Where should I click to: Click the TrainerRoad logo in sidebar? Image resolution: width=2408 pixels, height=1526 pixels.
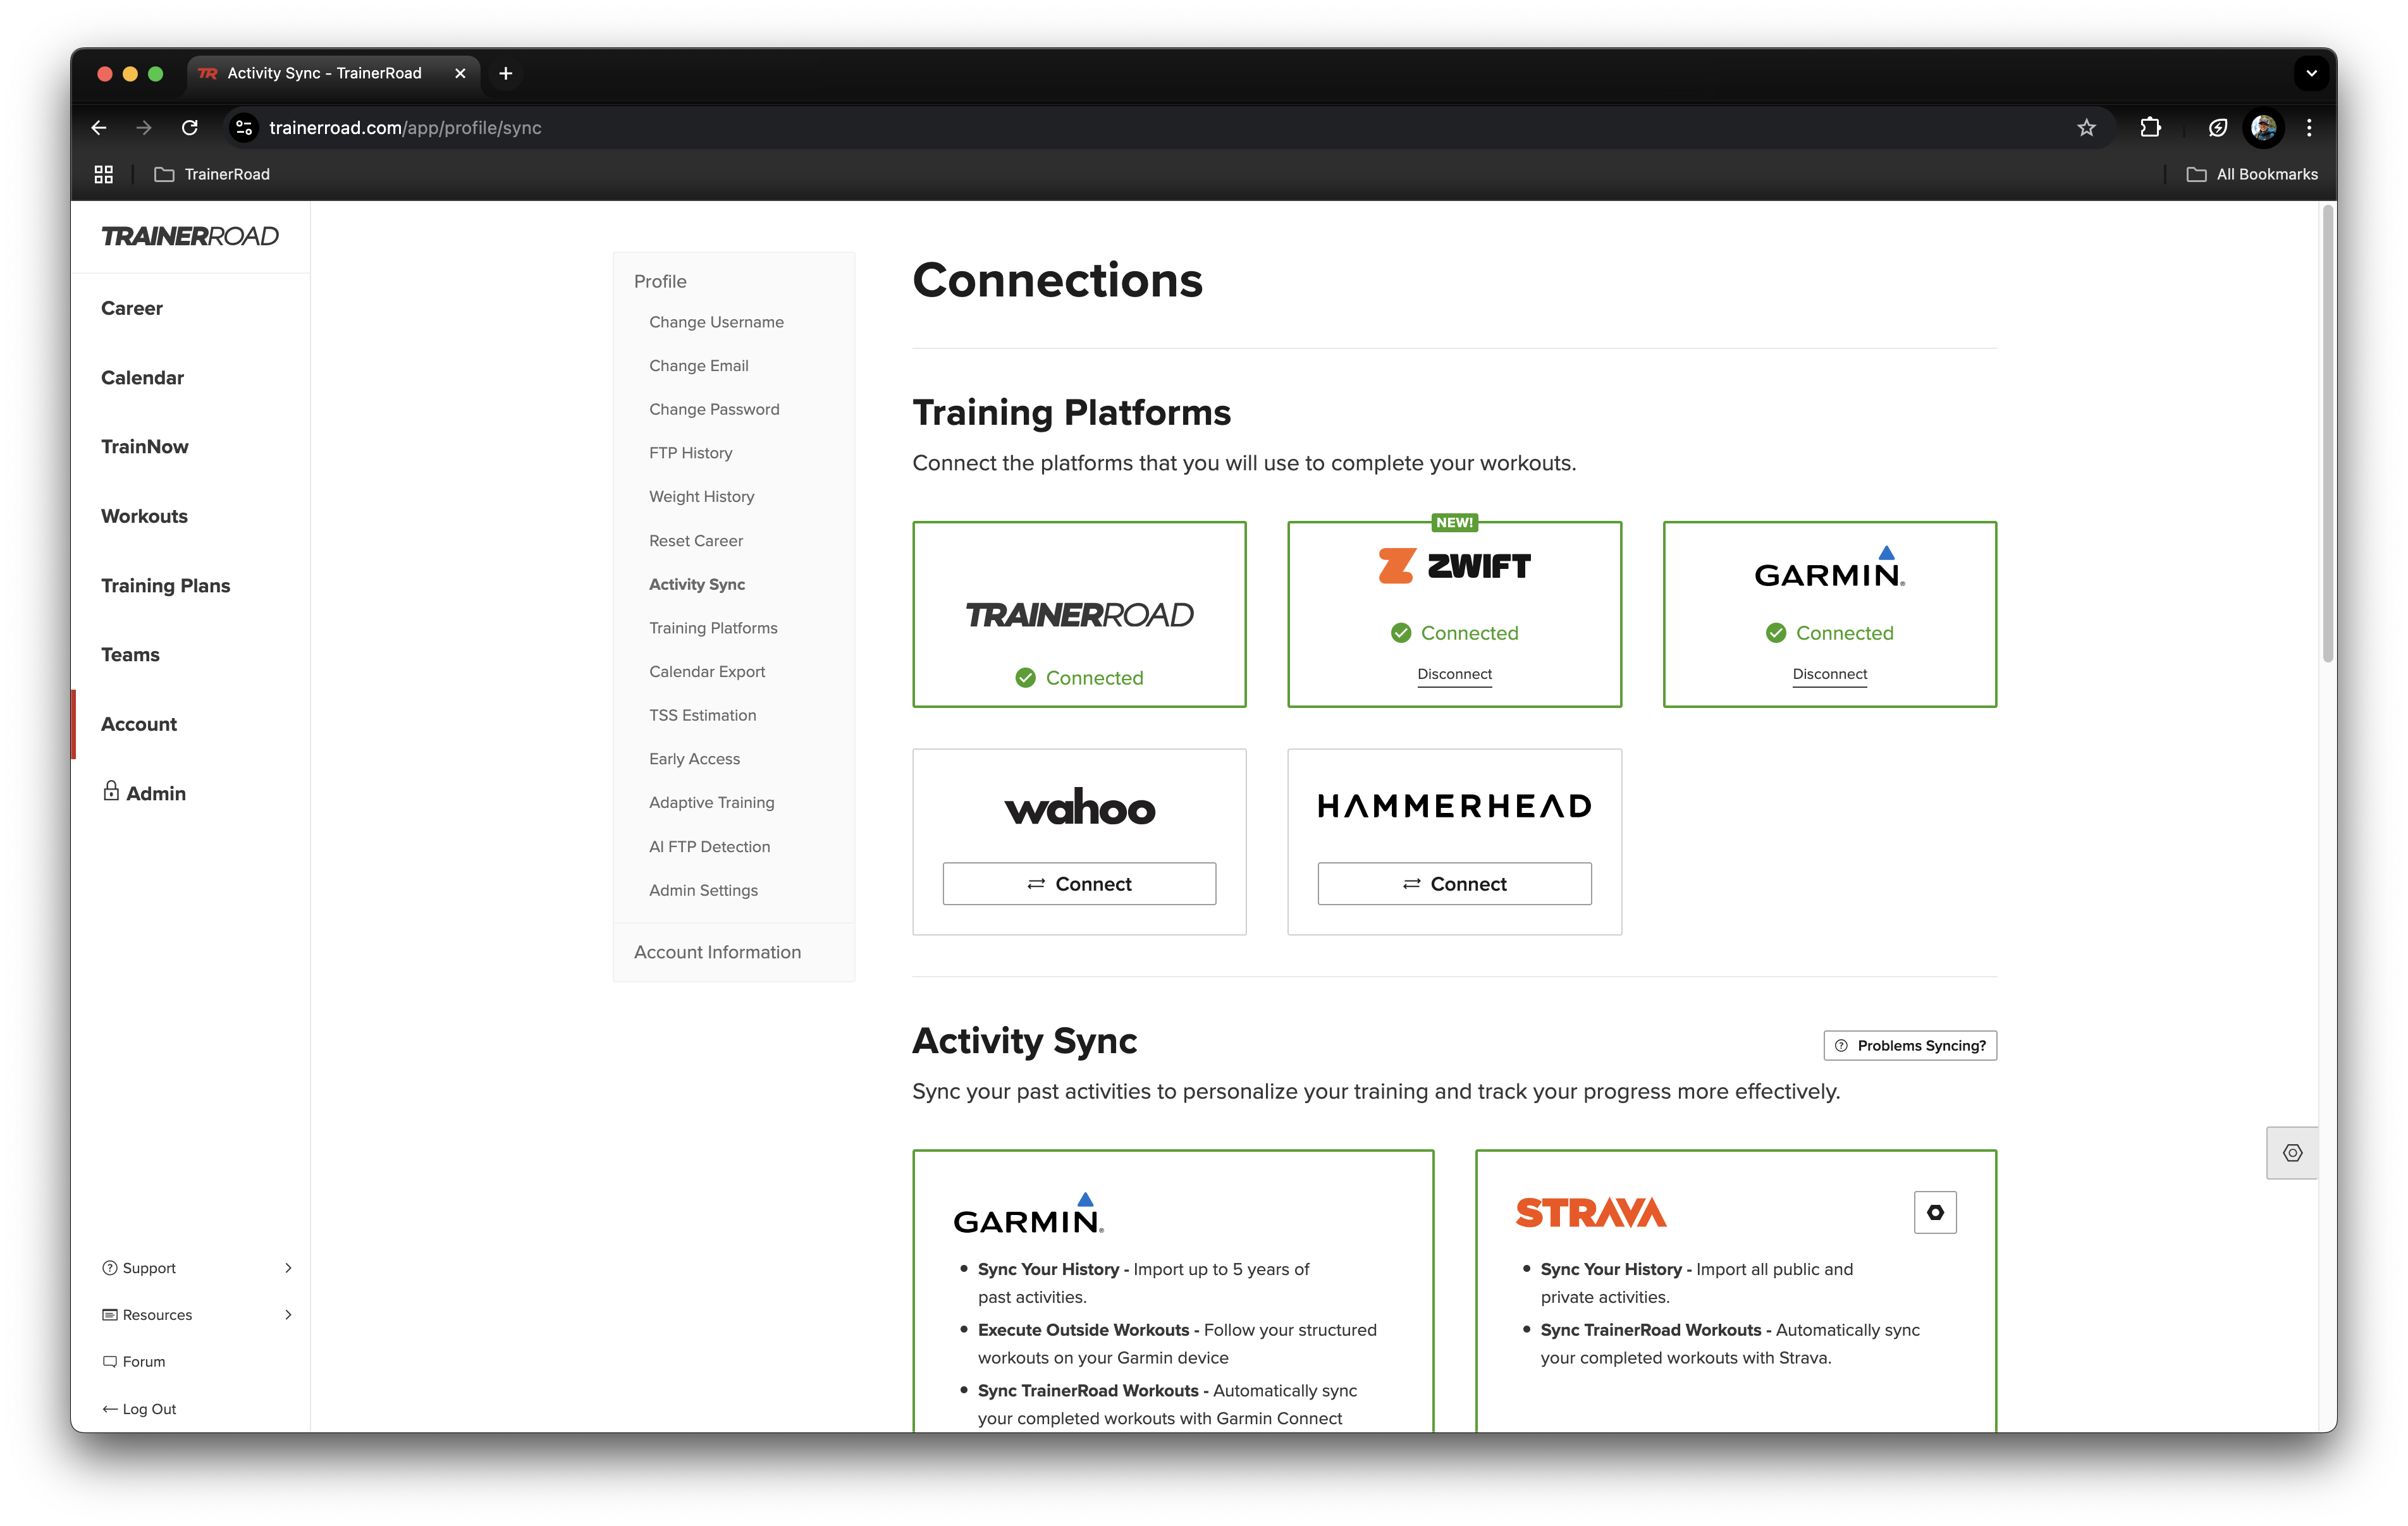[190, 236]
